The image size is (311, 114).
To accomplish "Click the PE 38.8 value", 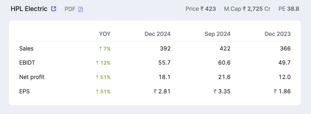I will 289,9.
